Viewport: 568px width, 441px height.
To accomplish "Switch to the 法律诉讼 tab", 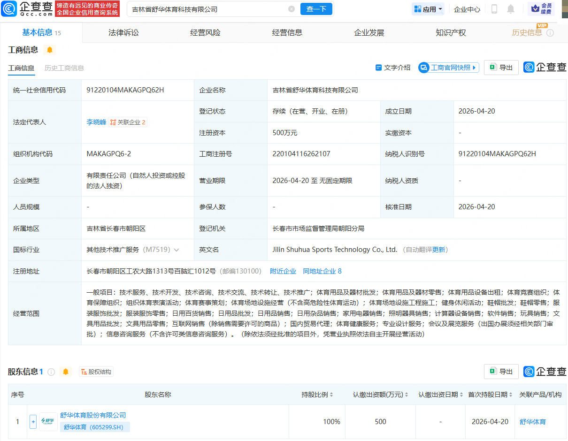I will pos(123,32).
